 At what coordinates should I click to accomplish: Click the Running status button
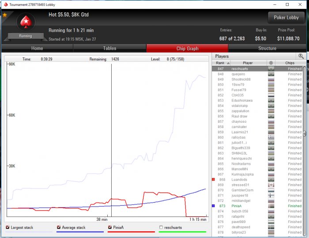click(26, 36)
